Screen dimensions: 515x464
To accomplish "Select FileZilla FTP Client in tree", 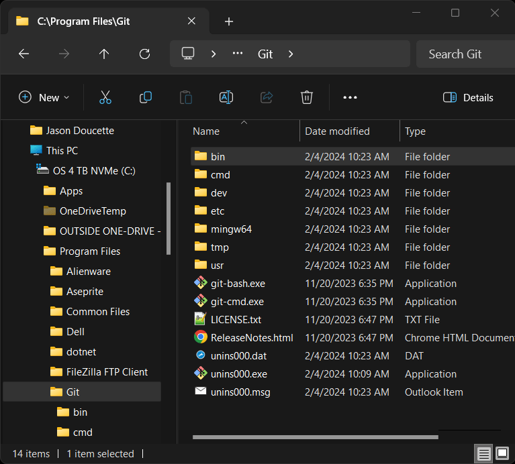I will point(107,372).
